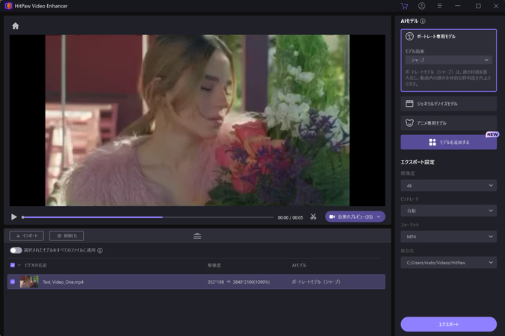Open the user account icon

[421, 6]
